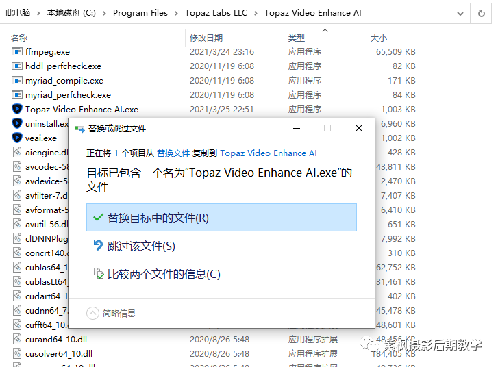Select the ffmpeg.exe file name
The image size is (498, 367).
[48, 52]
